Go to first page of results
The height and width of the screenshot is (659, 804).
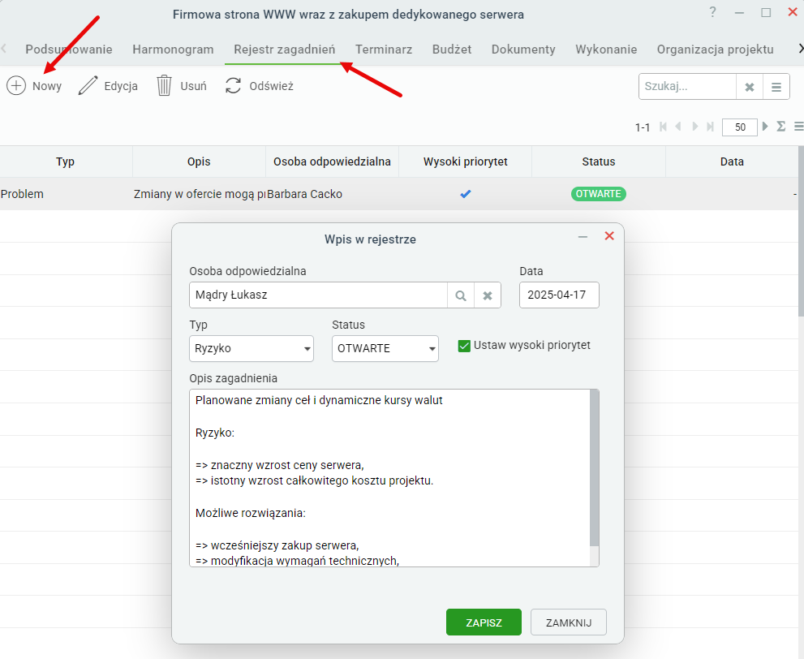(x=663, y=127)
